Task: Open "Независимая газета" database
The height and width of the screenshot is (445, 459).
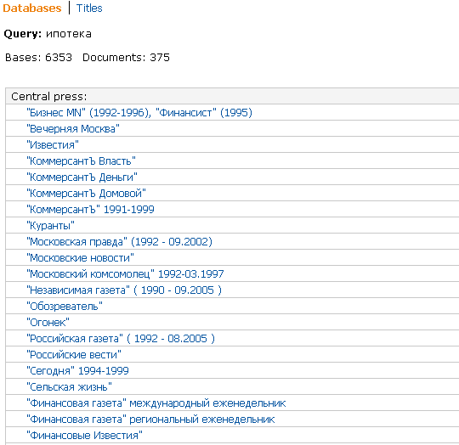Action: [x=124, y=290]
